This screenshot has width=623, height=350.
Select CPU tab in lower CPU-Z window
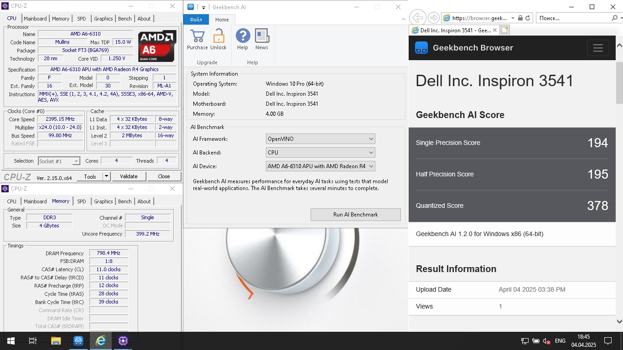[x=12, y=201]
